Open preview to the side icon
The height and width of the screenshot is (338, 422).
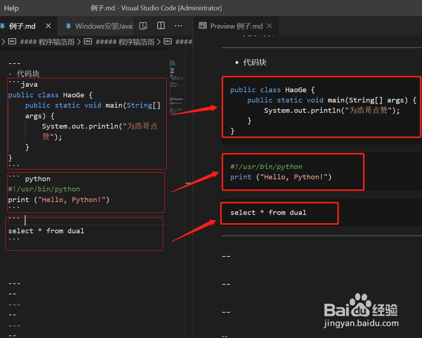click(x=143, y=26)
